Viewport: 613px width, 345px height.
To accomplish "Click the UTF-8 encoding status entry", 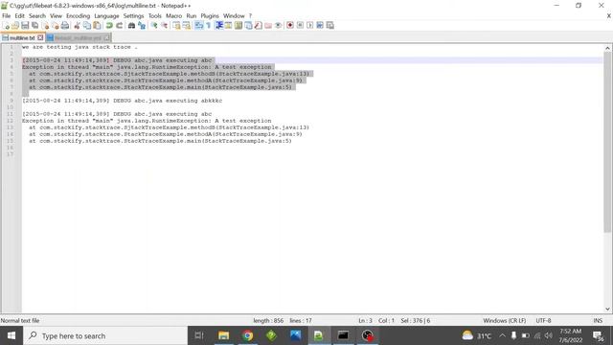I will (x=543, y=321).
